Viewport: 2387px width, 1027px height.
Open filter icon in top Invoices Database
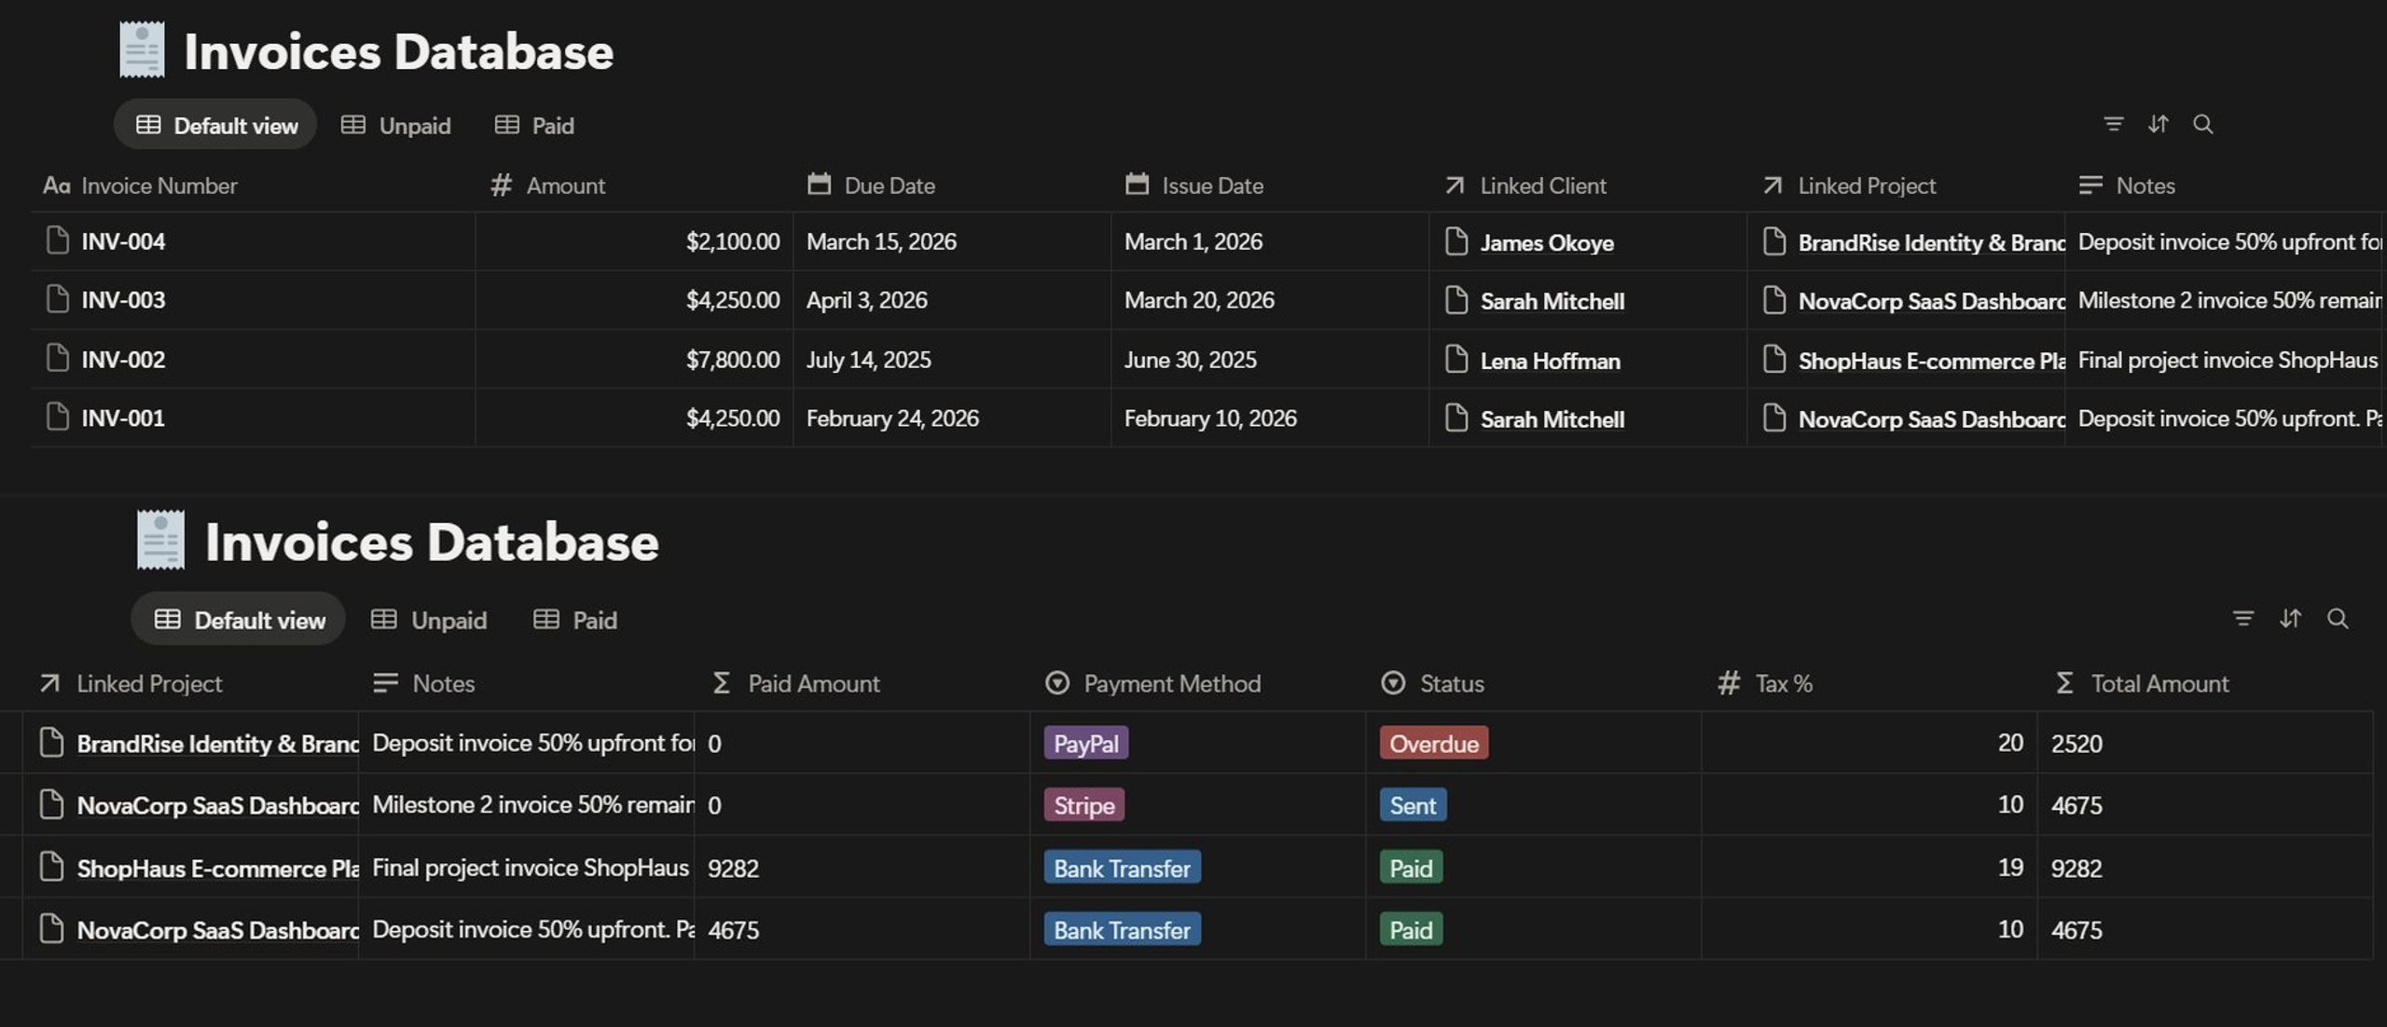click(x=2113, y=124)
